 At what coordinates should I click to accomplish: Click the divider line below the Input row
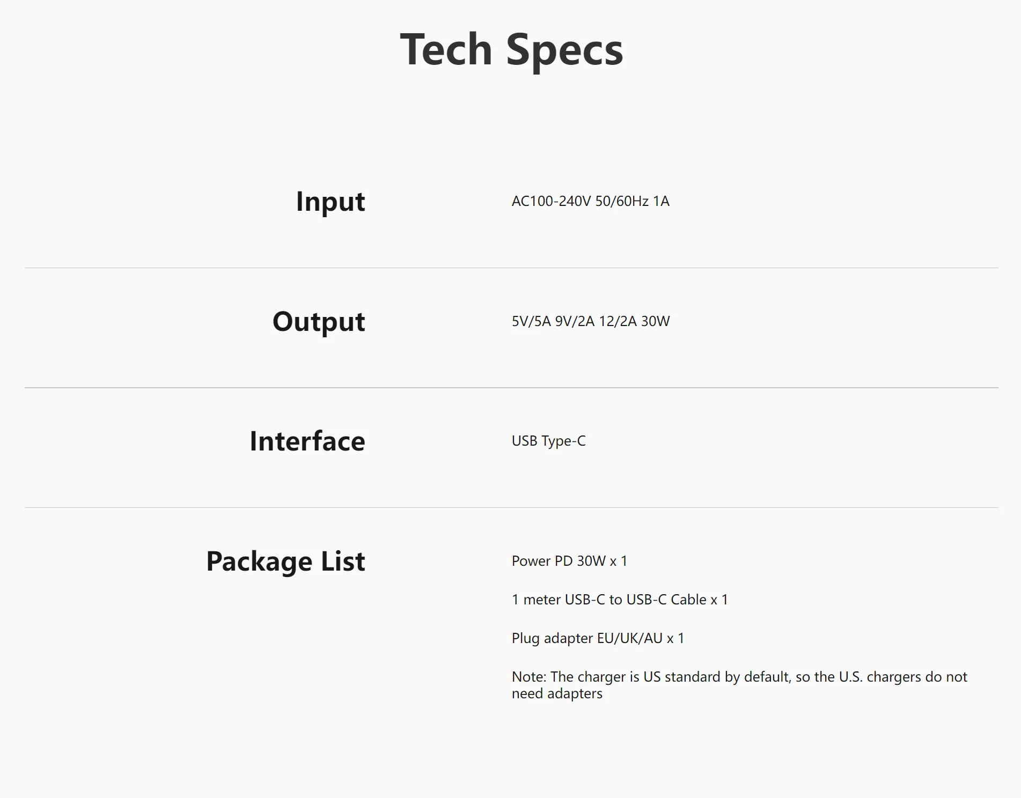[x=511, y=268]
